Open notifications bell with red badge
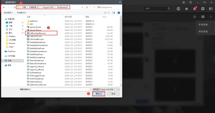The width and height of the screenshot is (215, 113). point(195,9)
